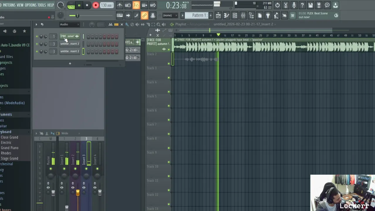Click the playlist zoom magnifier tool icon
The image size is (375, 211).
pos(158,24)
